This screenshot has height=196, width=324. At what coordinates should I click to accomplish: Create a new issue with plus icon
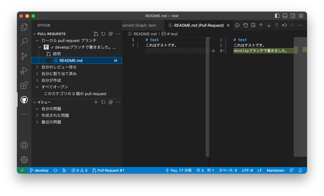click(x=96, y=102)
